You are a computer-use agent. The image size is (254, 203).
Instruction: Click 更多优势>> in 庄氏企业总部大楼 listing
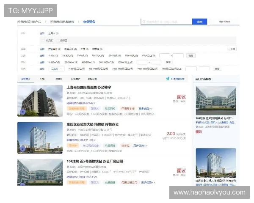(140, 145)
